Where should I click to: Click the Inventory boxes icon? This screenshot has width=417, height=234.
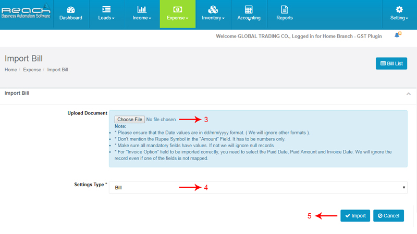[x=213, y=9]
